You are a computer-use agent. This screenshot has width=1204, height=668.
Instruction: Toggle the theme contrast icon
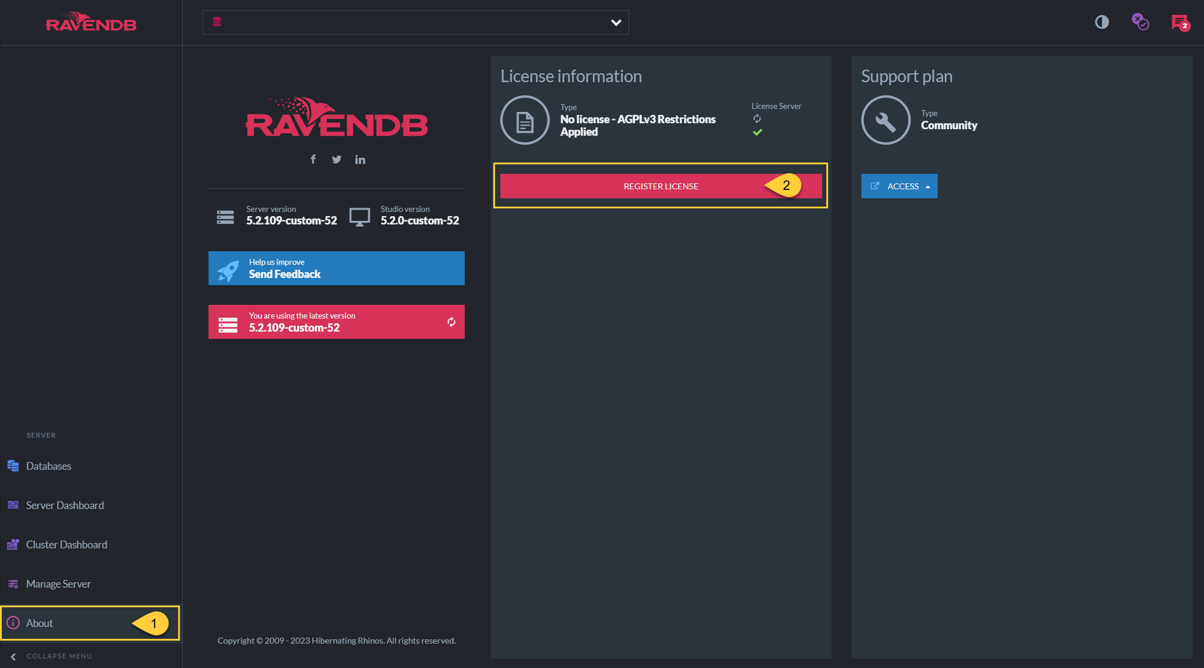[1102, 23]
